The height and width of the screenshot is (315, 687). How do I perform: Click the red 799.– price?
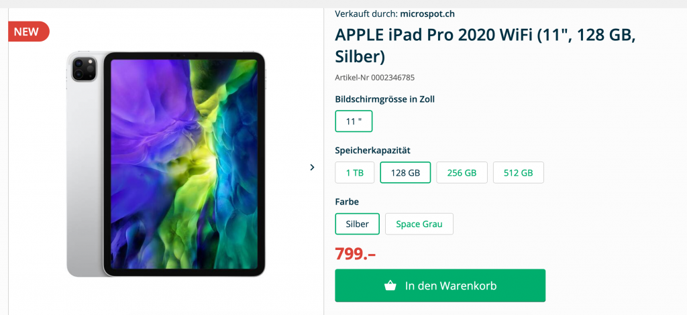(x=356, y=254)
